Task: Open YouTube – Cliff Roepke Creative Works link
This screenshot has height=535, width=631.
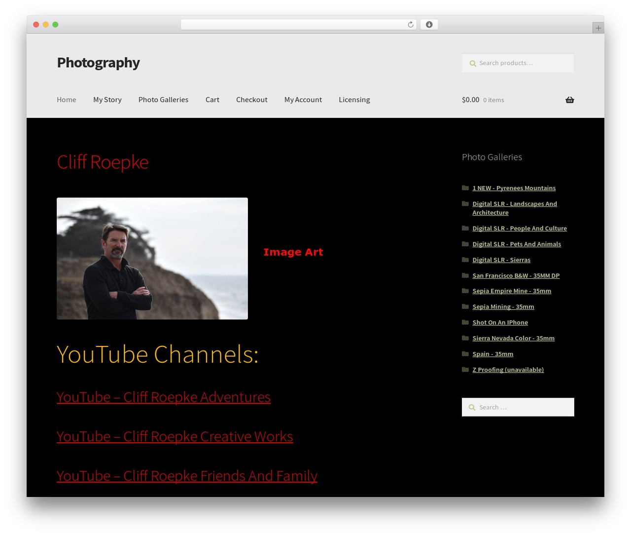Action: 175,436
